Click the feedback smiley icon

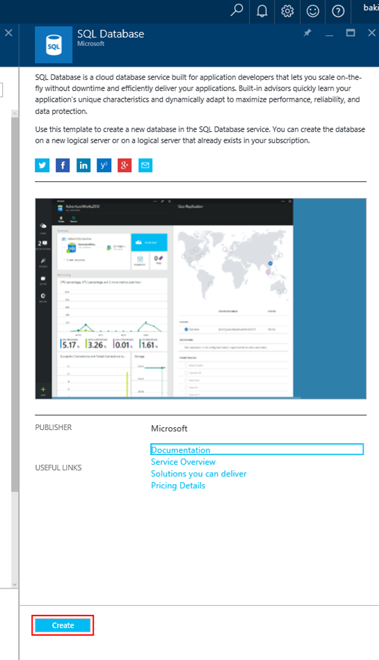312,11
